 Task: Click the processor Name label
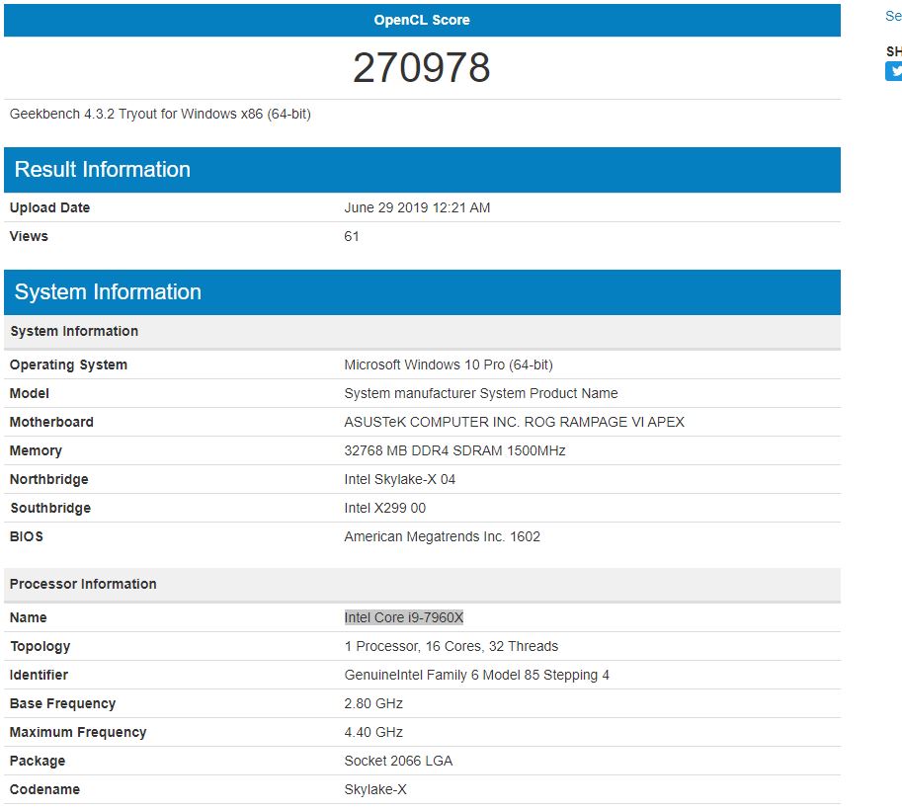click(x=29, y=617)
